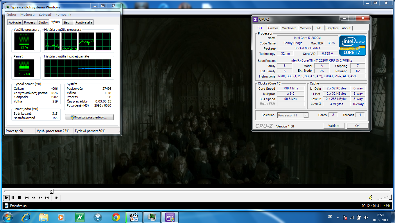This screenshot has width=395, height=223.
Task: Open the Action Center flag icon in the tray
Action: [x=345, y=217]
